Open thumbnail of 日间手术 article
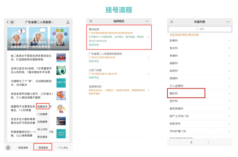Screen dimensions: 238x157 (x=61, y=83)
